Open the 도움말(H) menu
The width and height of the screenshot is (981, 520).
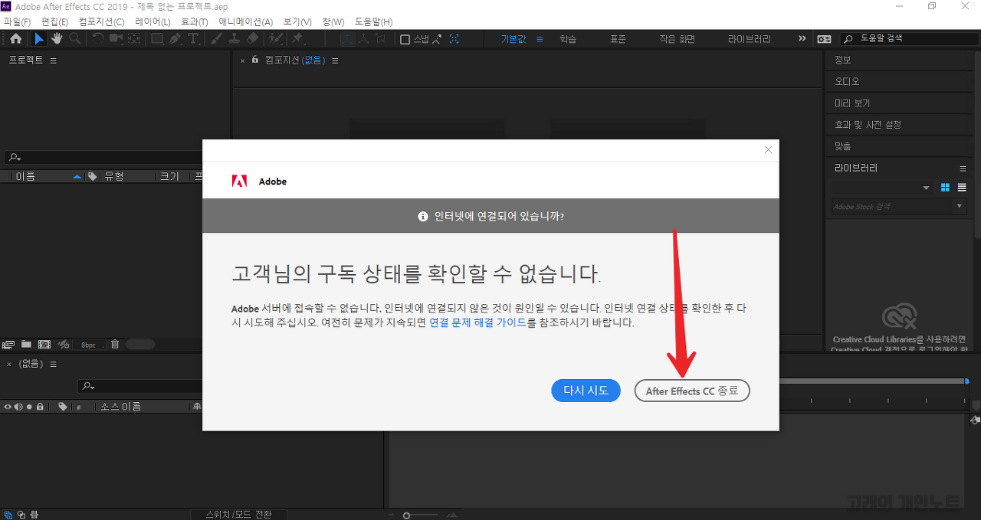coord(374,21)
